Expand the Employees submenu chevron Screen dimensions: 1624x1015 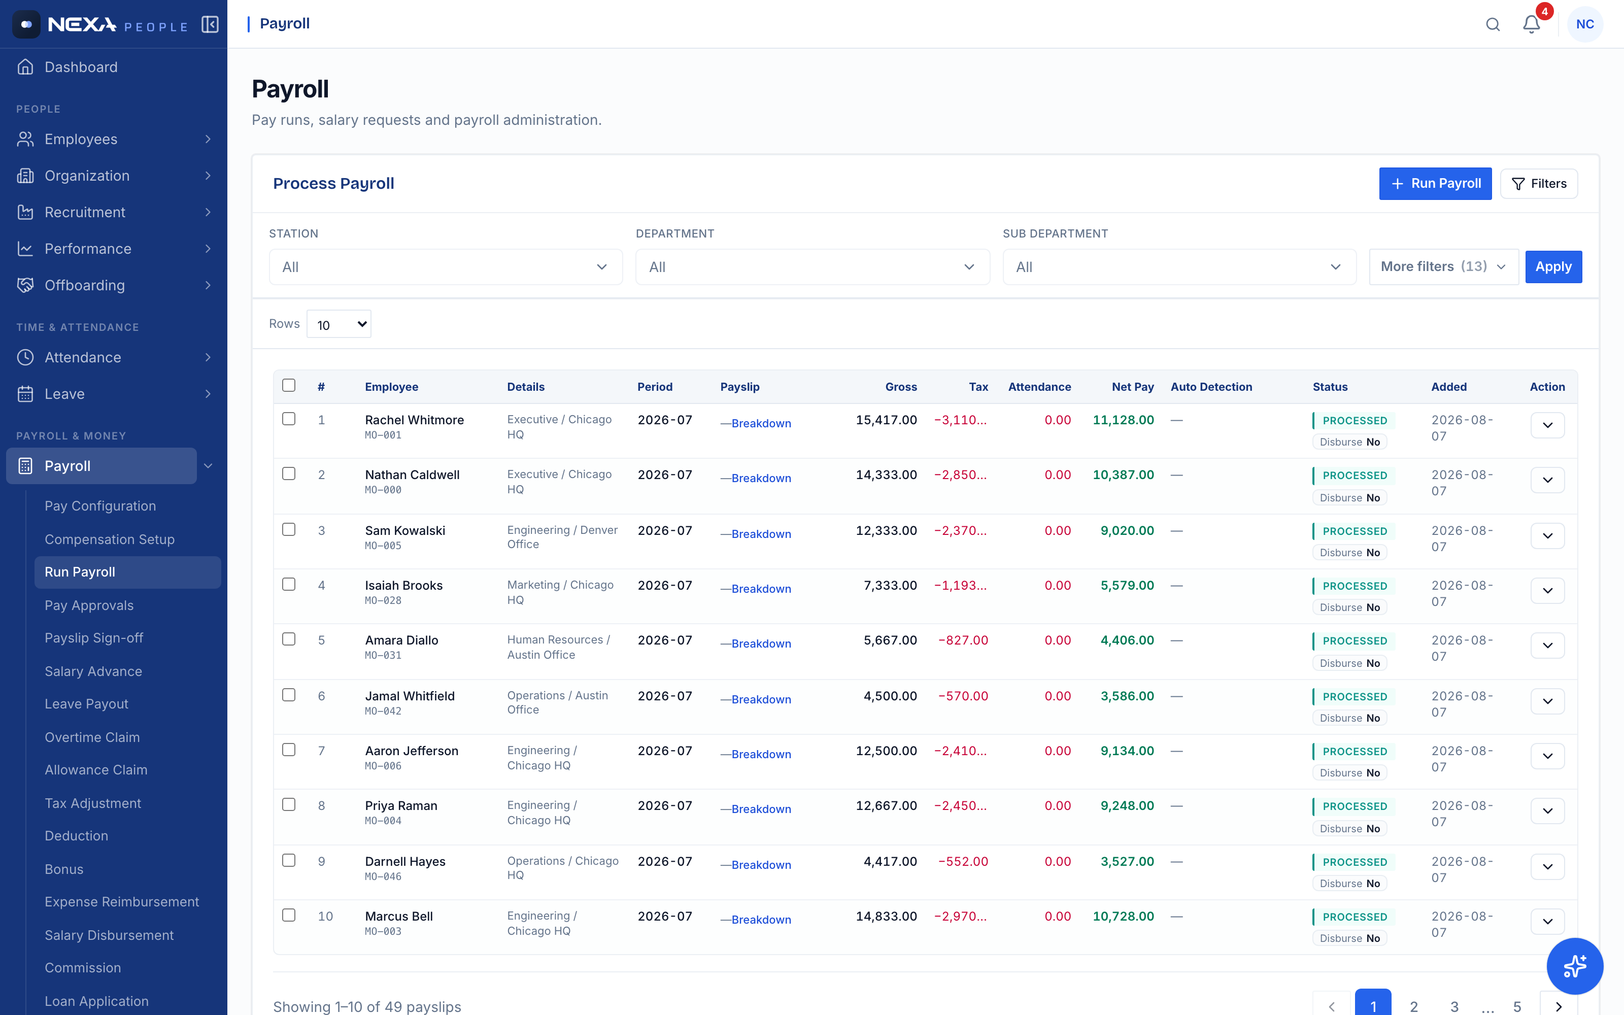208,139
